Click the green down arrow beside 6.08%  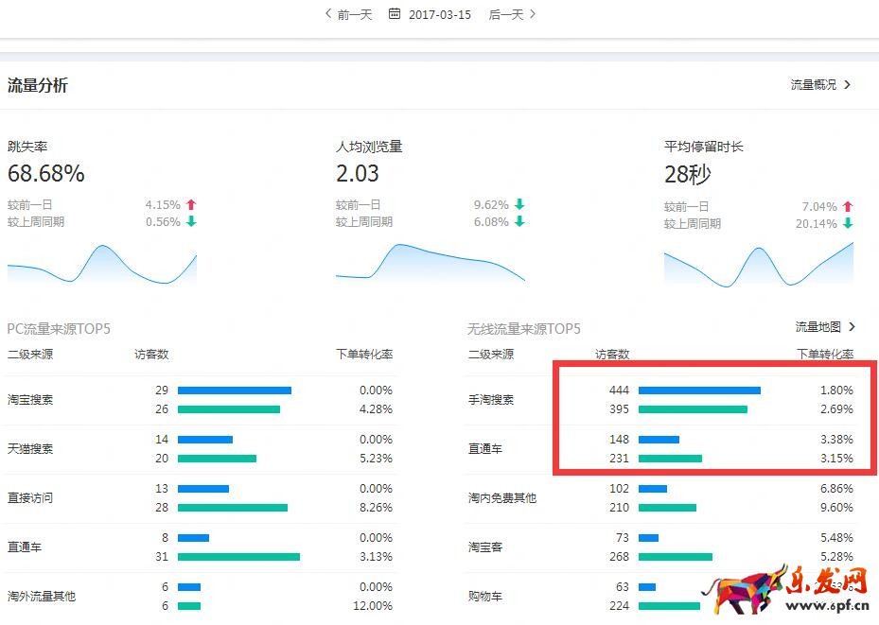point(519,222)
